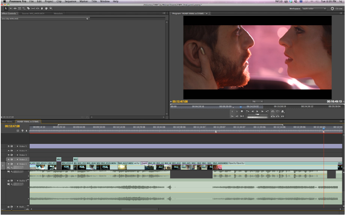Toggle sync lock on Video 2 track
345x215 pixels.
pyautogui.click(x=12, y=159)
